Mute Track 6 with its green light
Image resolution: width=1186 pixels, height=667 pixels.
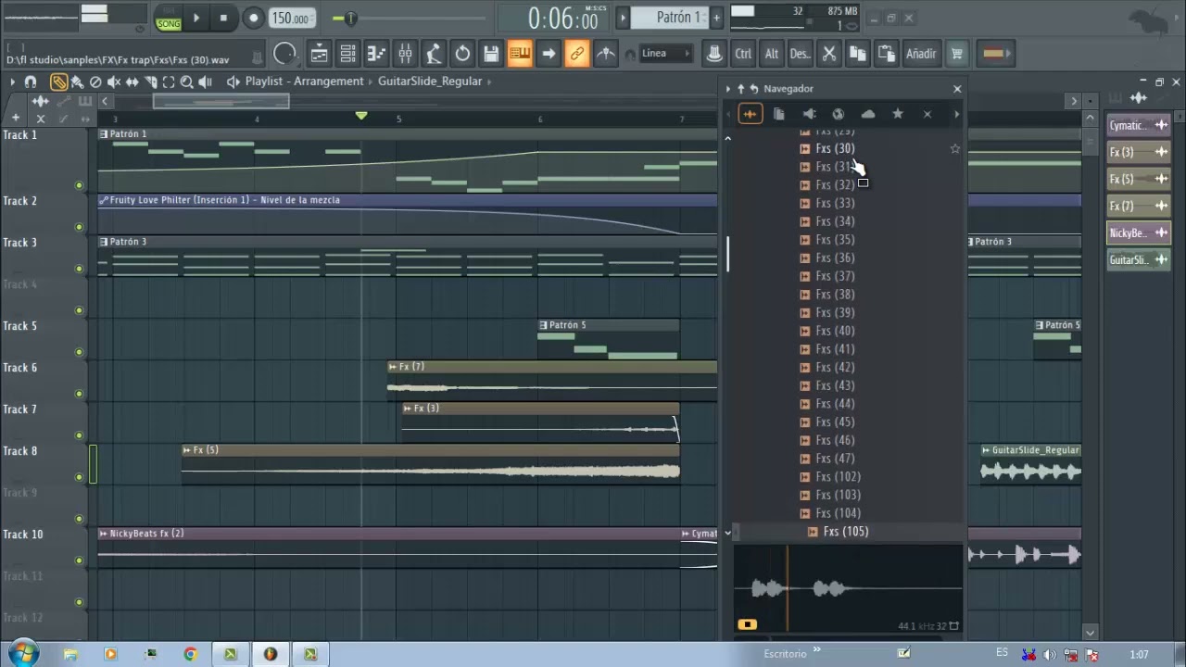pos(79,394)
